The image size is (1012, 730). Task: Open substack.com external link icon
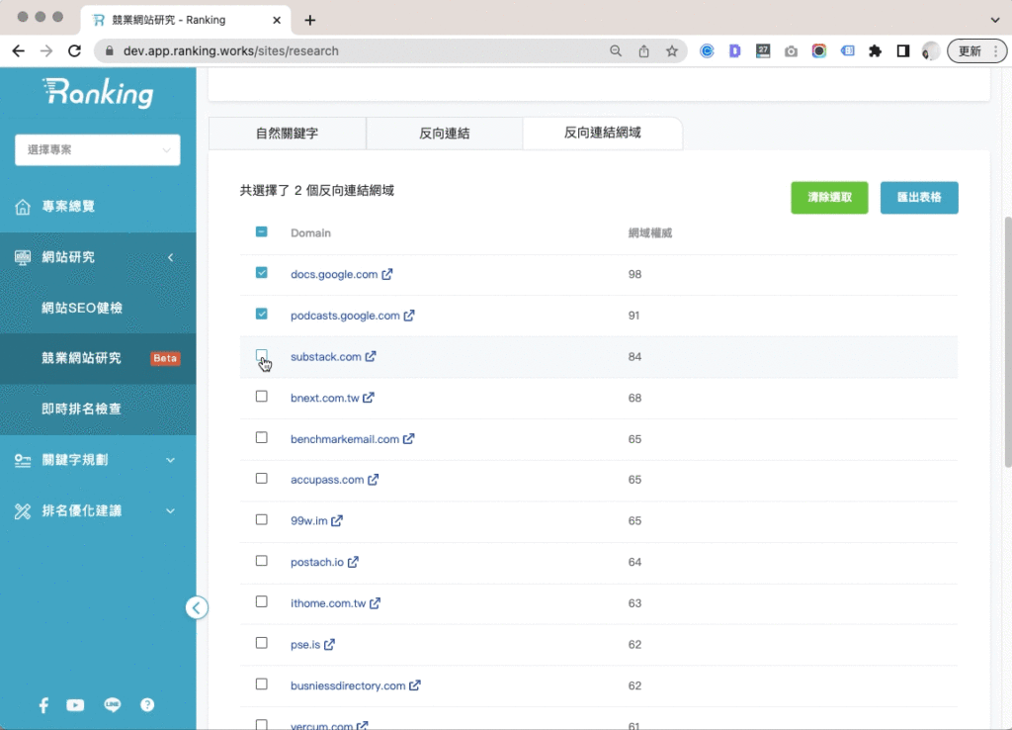pyautogui.click(x=370, y=357)
